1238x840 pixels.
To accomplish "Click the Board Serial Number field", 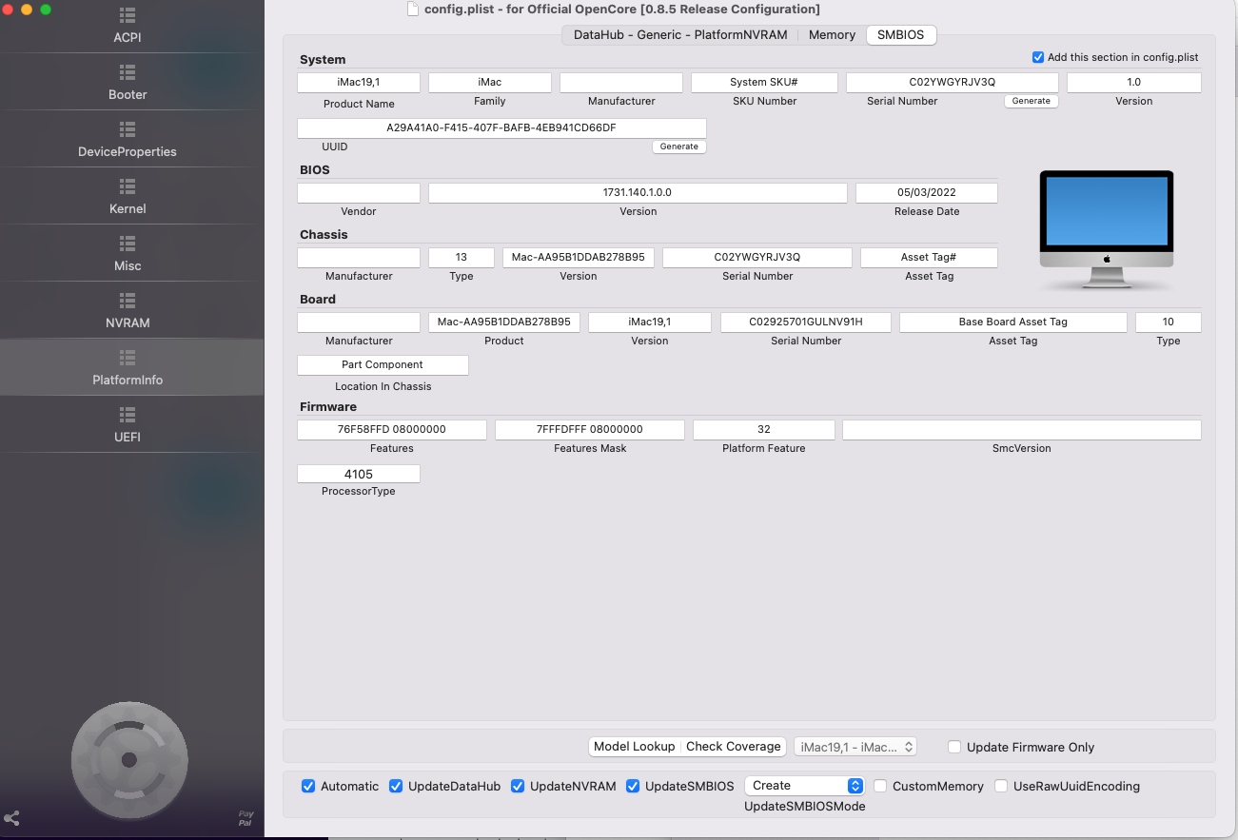I will click(x=806, y=322).
